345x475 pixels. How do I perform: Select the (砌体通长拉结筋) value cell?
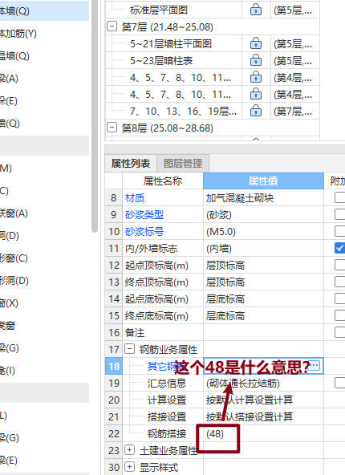click(x=263, y=384)
